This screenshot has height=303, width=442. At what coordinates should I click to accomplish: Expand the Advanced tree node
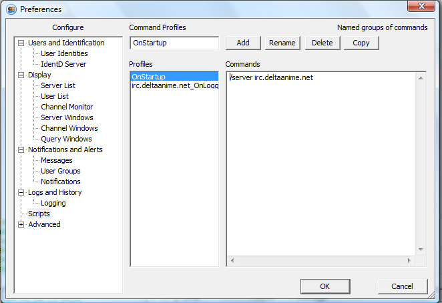[x=21, y=225]
